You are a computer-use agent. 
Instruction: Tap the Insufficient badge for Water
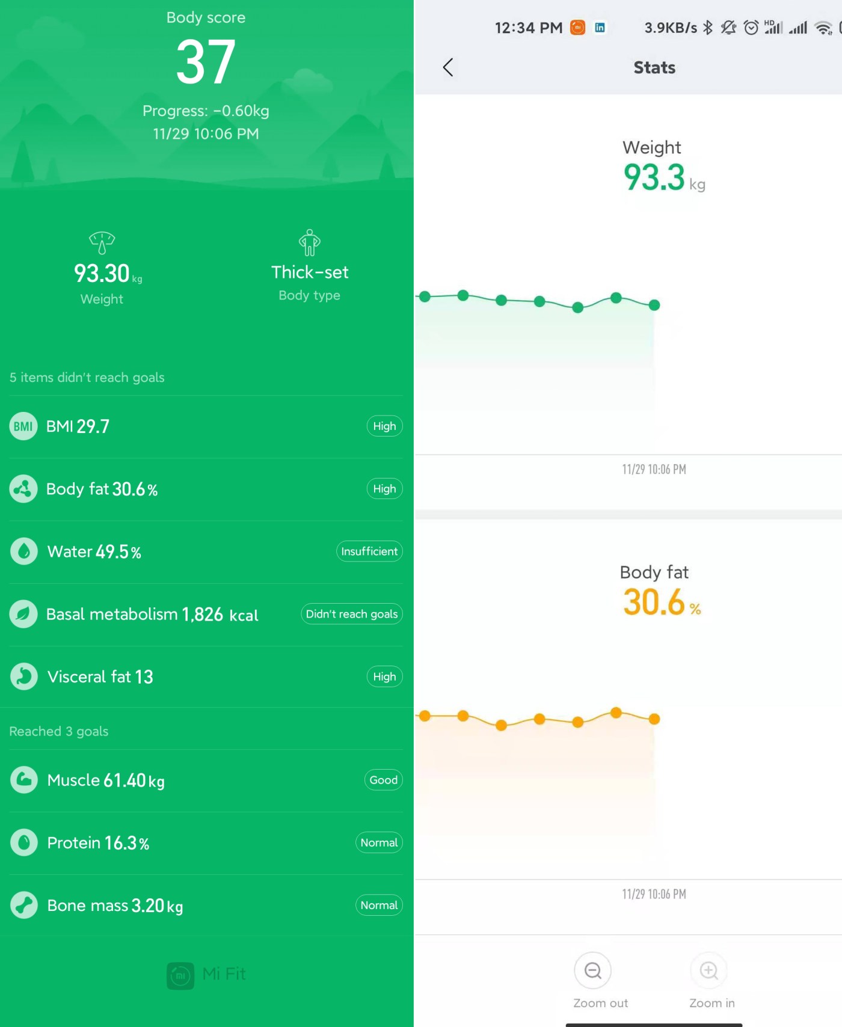pos(369,551)
